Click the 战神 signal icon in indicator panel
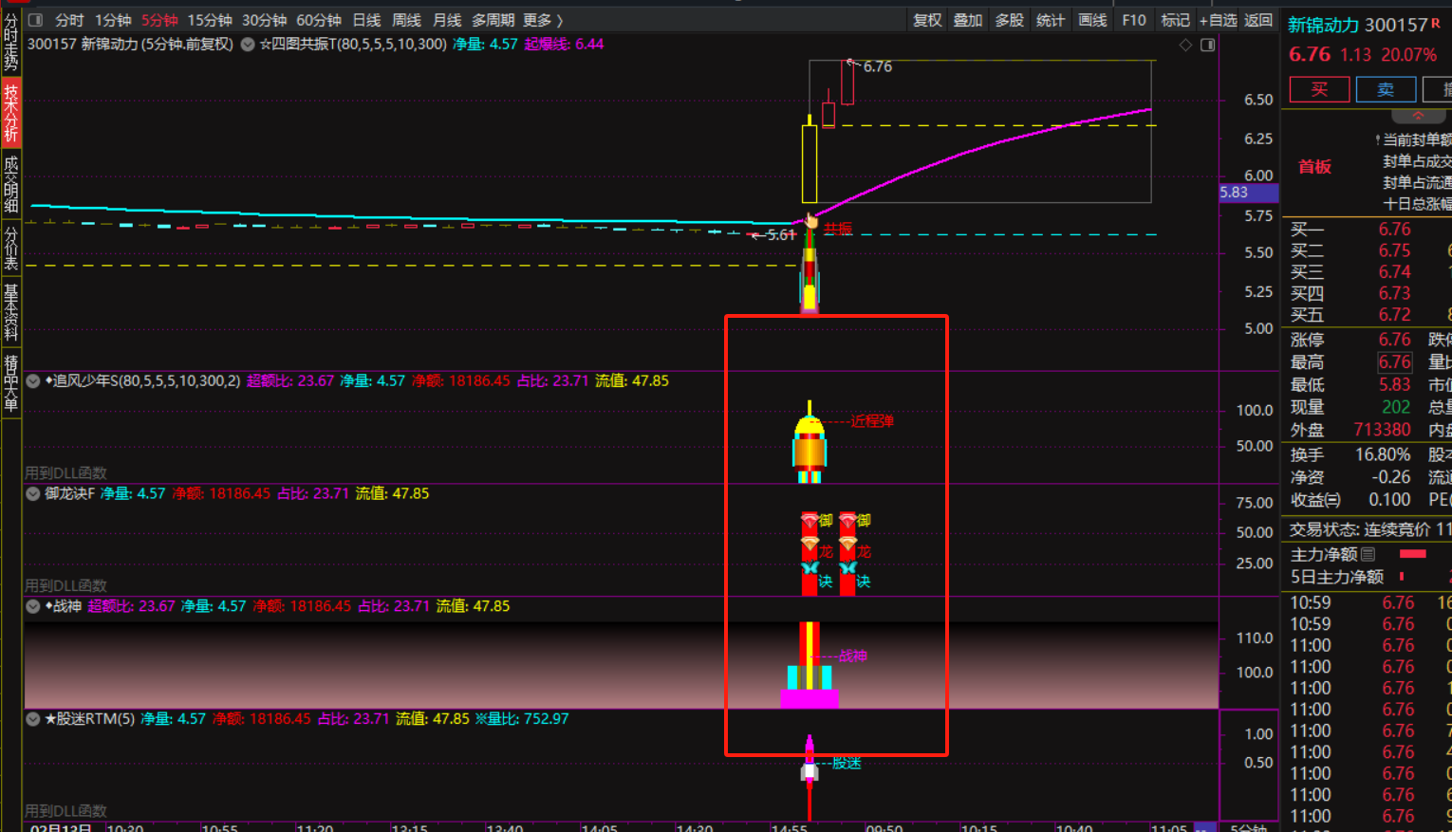 click(x=810, y=666)
